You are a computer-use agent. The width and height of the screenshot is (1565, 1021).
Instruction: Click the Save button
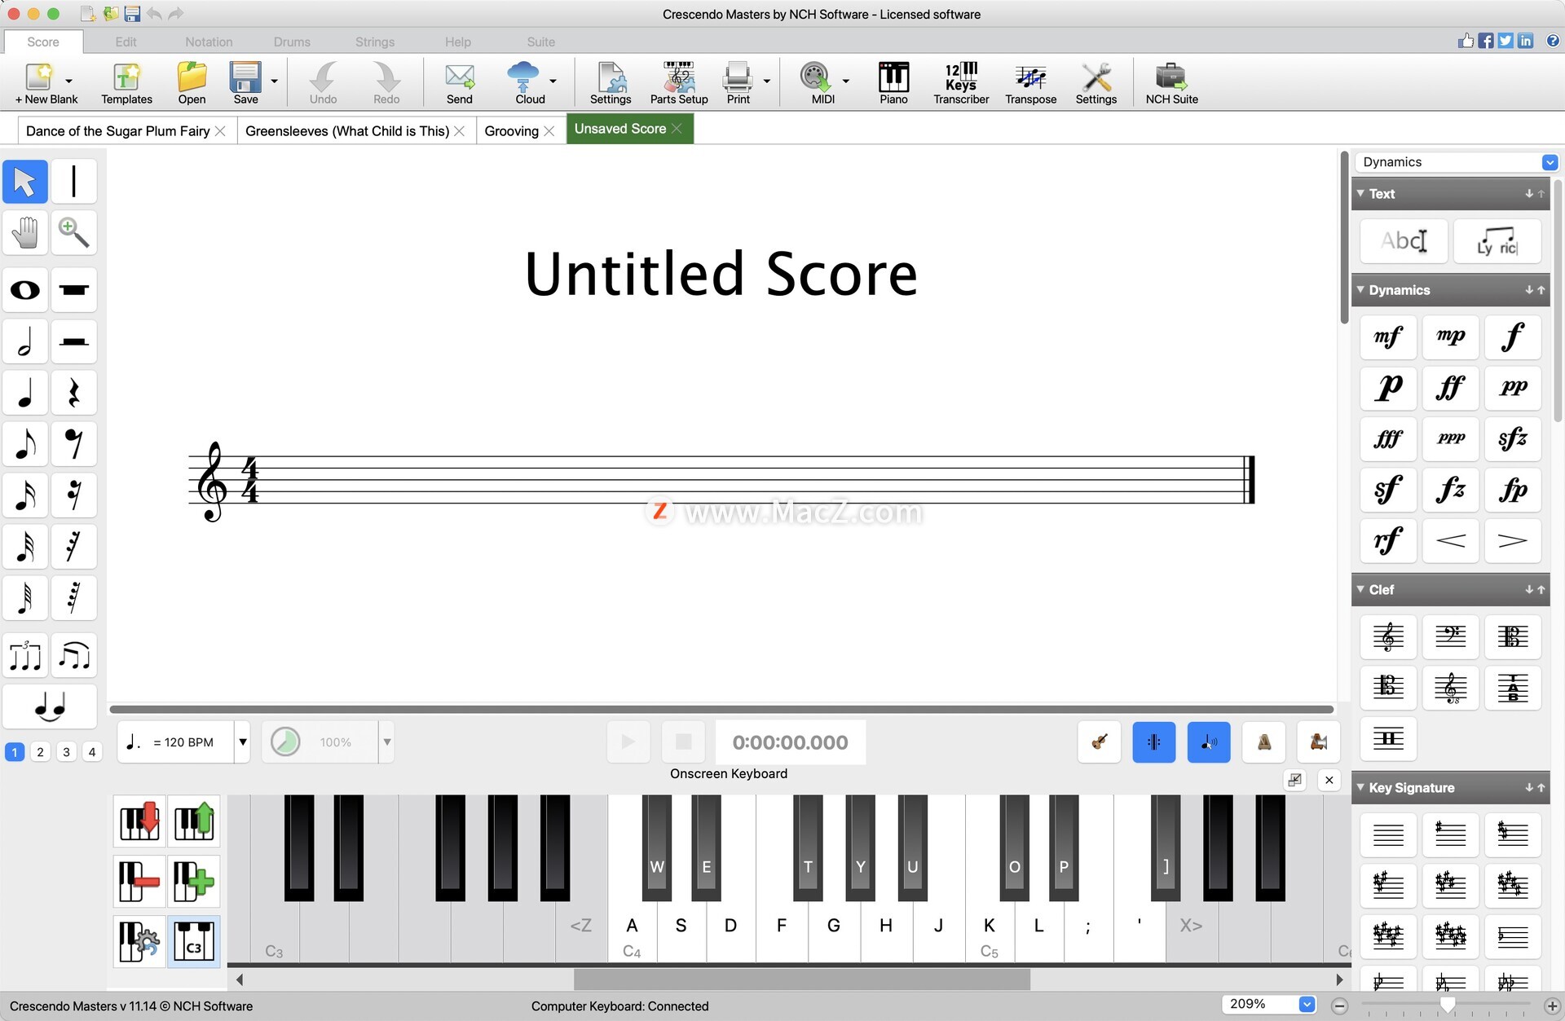(x=245, y=83)
